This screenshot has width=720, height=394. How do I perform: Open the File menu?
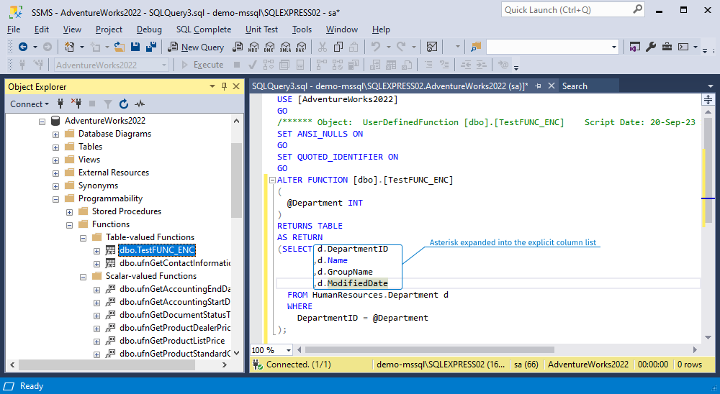[14, 29]
